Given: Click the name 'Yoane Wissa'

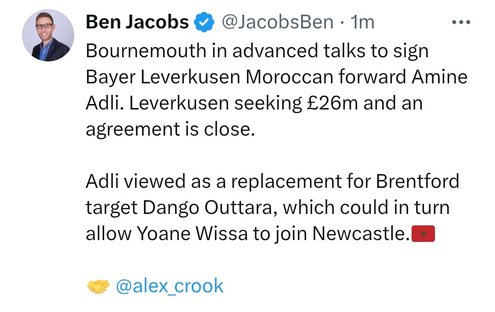Looking at the screenshot, I should [192, 234].
